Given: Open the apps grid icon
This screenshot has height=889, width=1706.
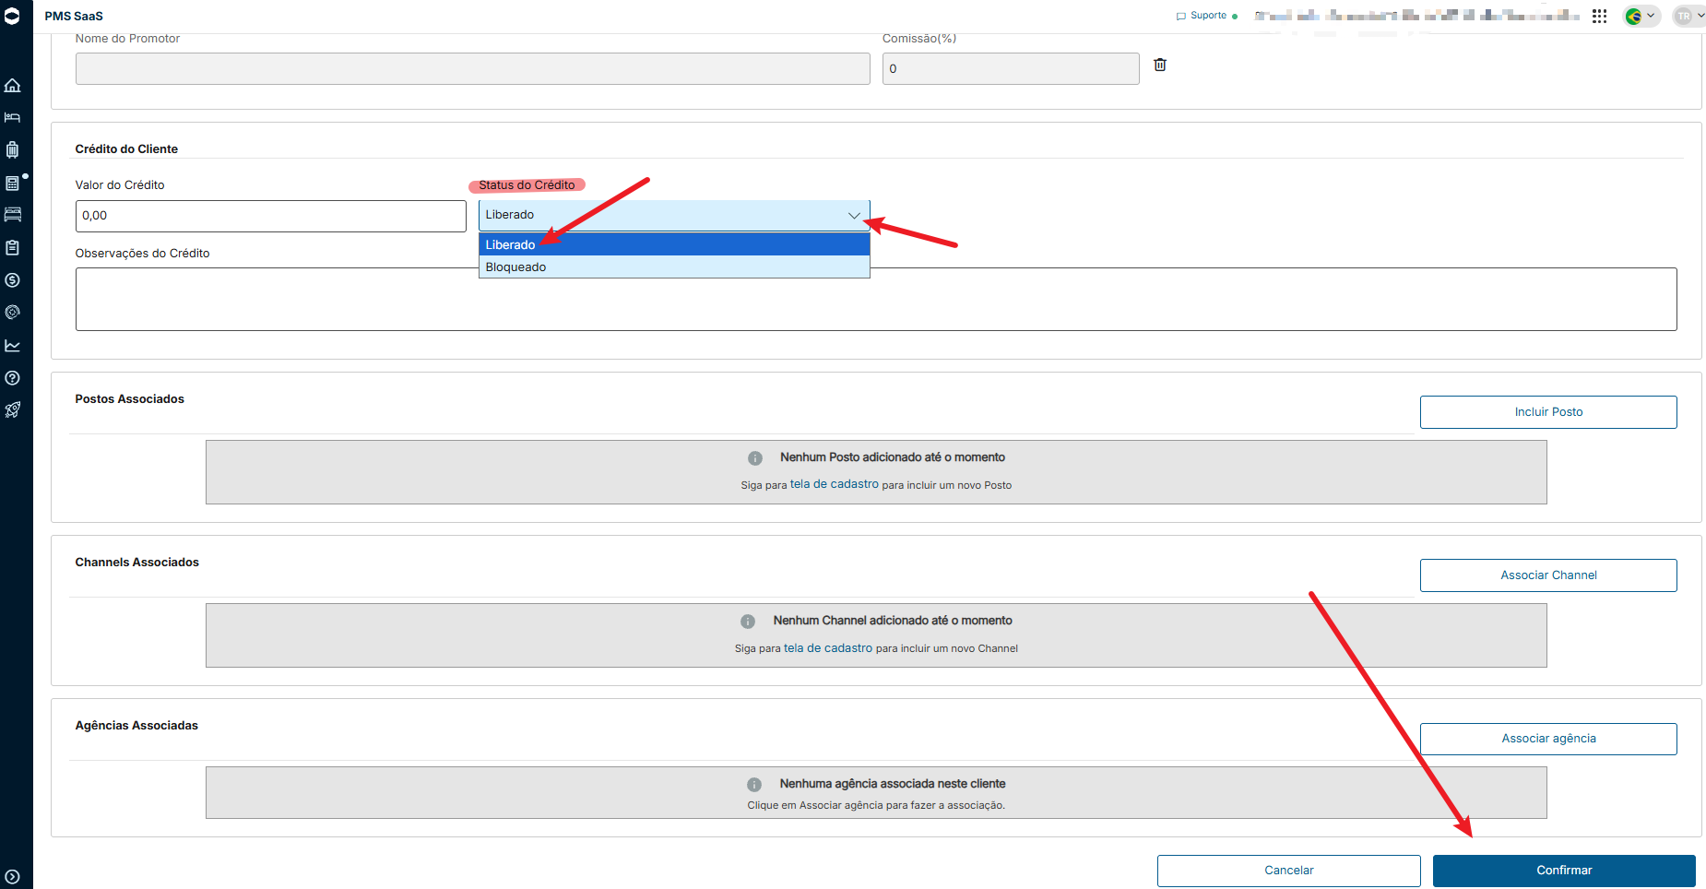Looking at the screenshot, I should coord(1600,16).
